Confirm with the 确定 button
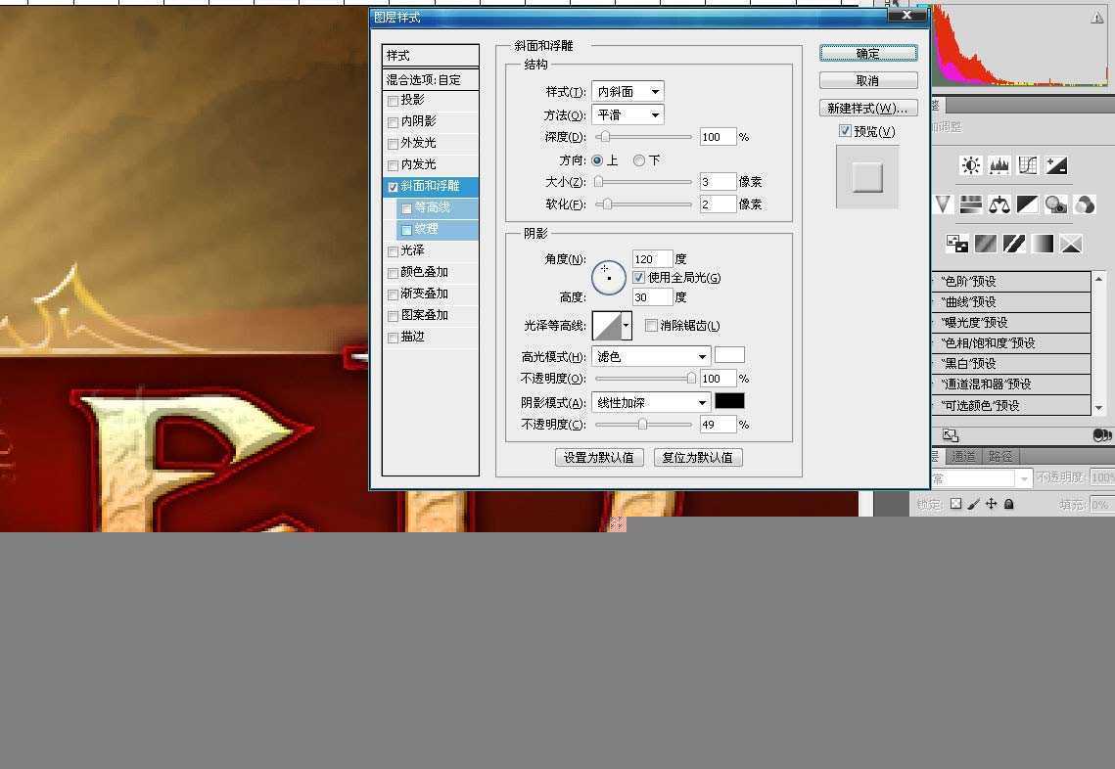 [868, 53]
